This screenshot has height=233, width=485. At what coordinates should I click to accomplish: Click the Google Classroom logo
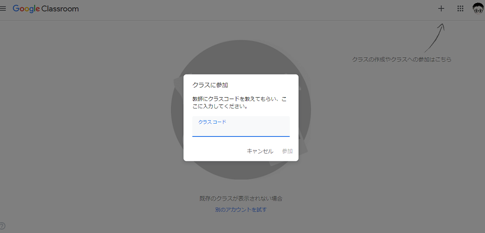click(x=46, y=9)
